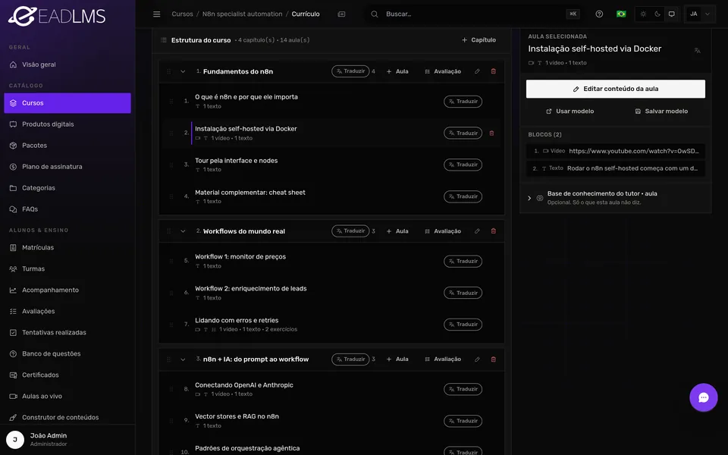Viewport: 728px width, 455px height.
Task: Click Traduzir on Fundamentos do n8n chapter
Action: point(350,71)
